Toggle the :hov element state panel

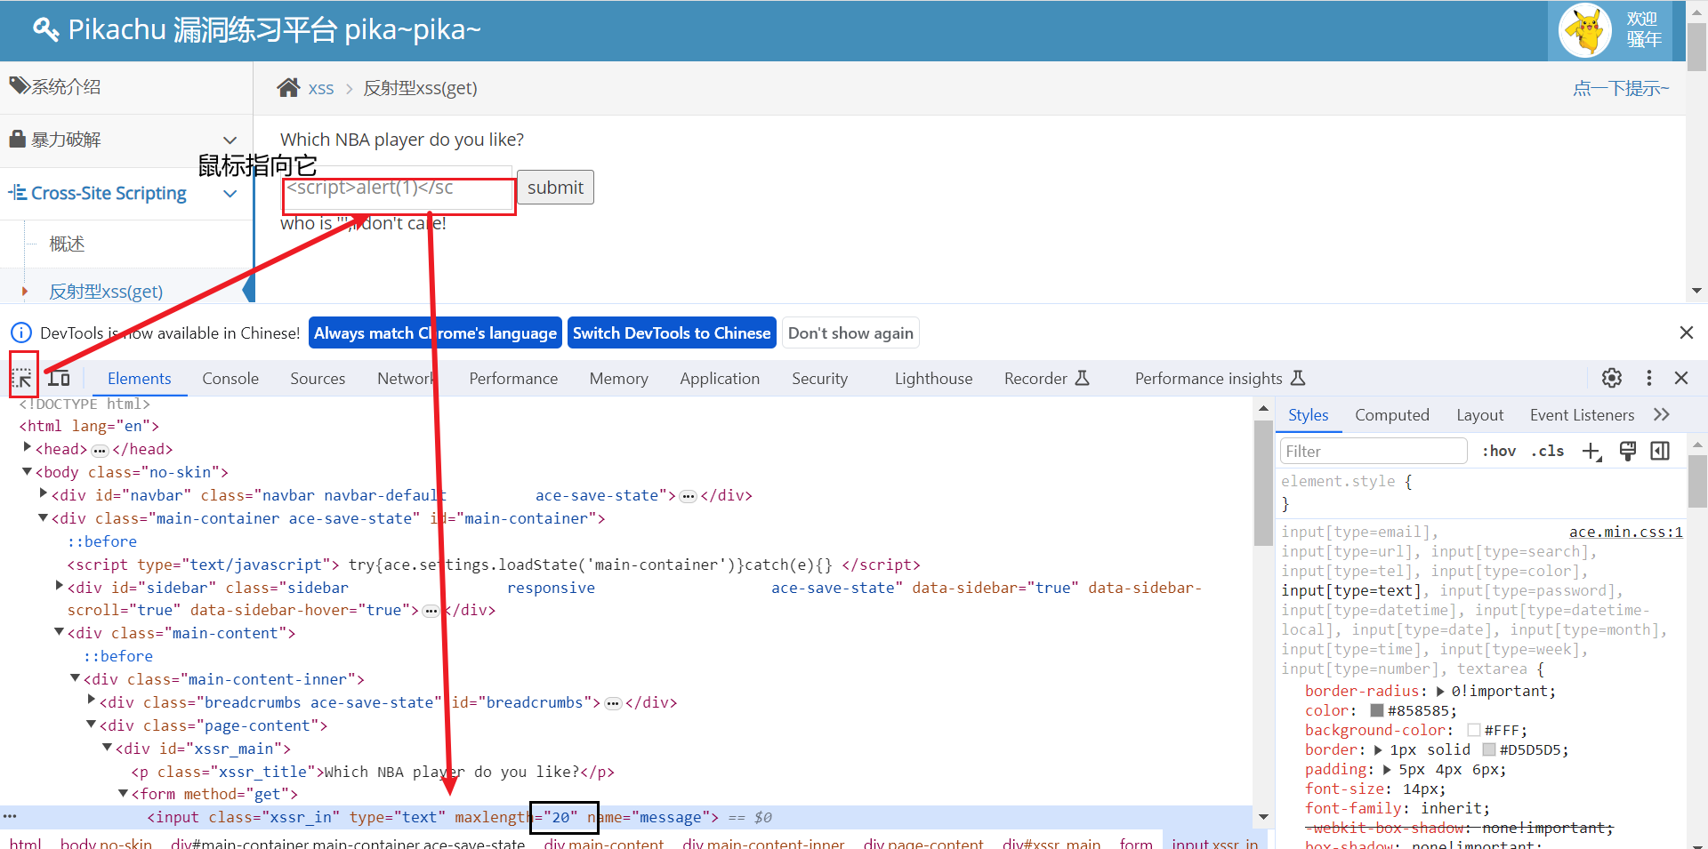pos(1499,452)
